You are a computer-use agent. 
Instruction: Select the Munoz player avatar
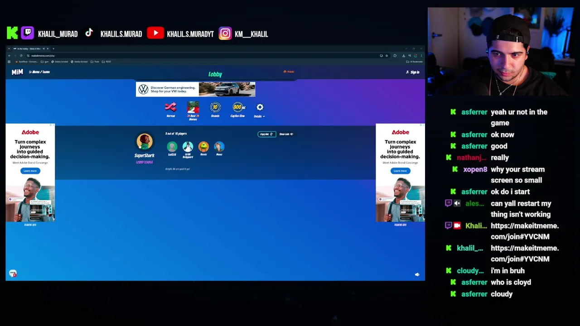tap(219, 147)
